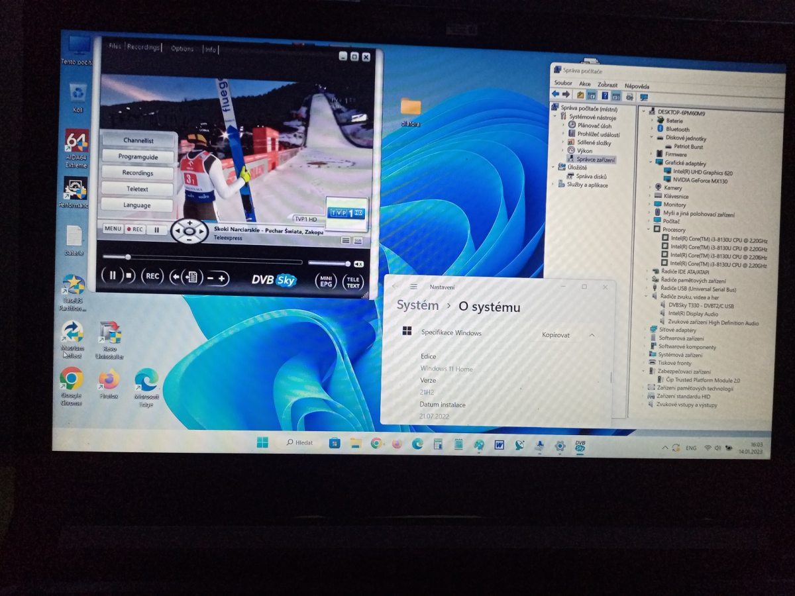This screenshot has height=596, width=795.
Task: Start recording with the round REC button
Action: pyautogui.click(x=152, y=276)
